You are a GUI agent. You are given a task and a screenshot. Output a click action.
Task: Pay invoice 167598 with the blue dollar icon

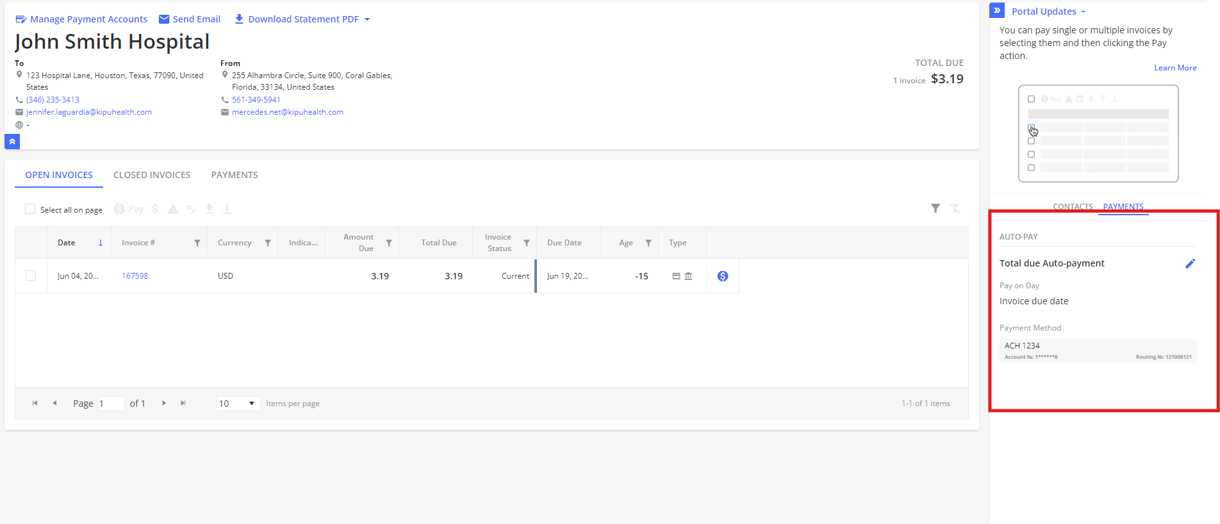(723, 276)
